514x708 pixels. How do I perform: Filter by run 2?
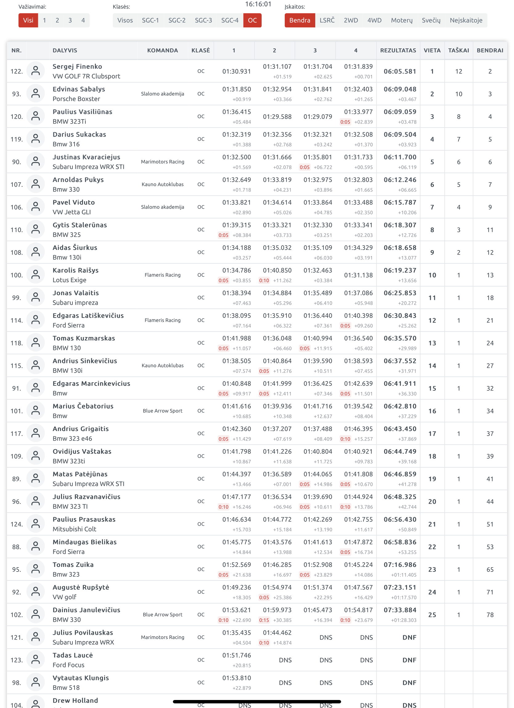tap(57, 20)
